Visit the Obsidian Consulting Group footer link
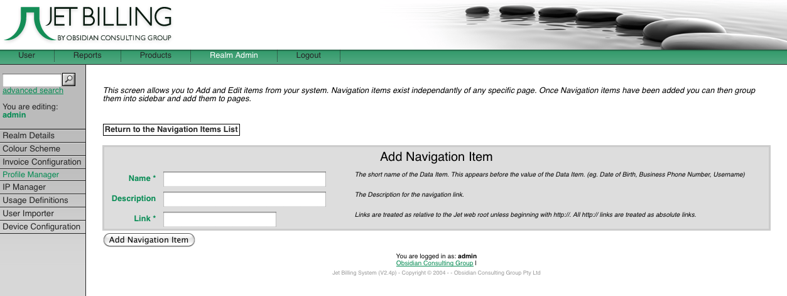The width and height of the screenshot is (787, 296). coord(435,263)
